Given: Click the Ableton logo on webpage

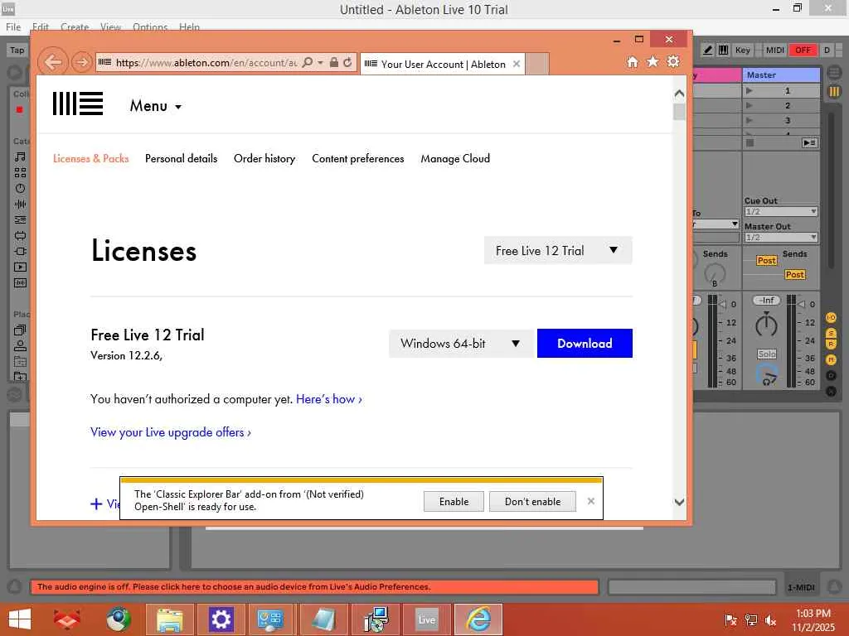Looking at the screenshot, I should pyautogui.click(x=77, y=104).
